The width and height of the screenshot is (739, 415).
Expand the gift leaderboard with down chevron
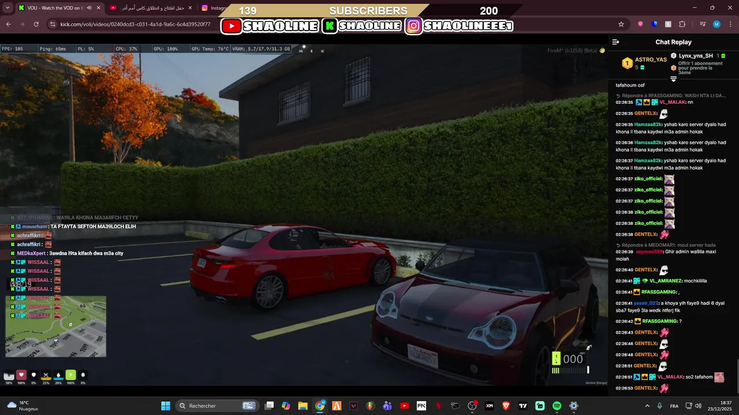tap(673, 78)
